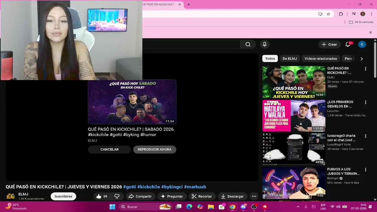
Task: Close the current browser tab
Action: click(x=180, y=4)
